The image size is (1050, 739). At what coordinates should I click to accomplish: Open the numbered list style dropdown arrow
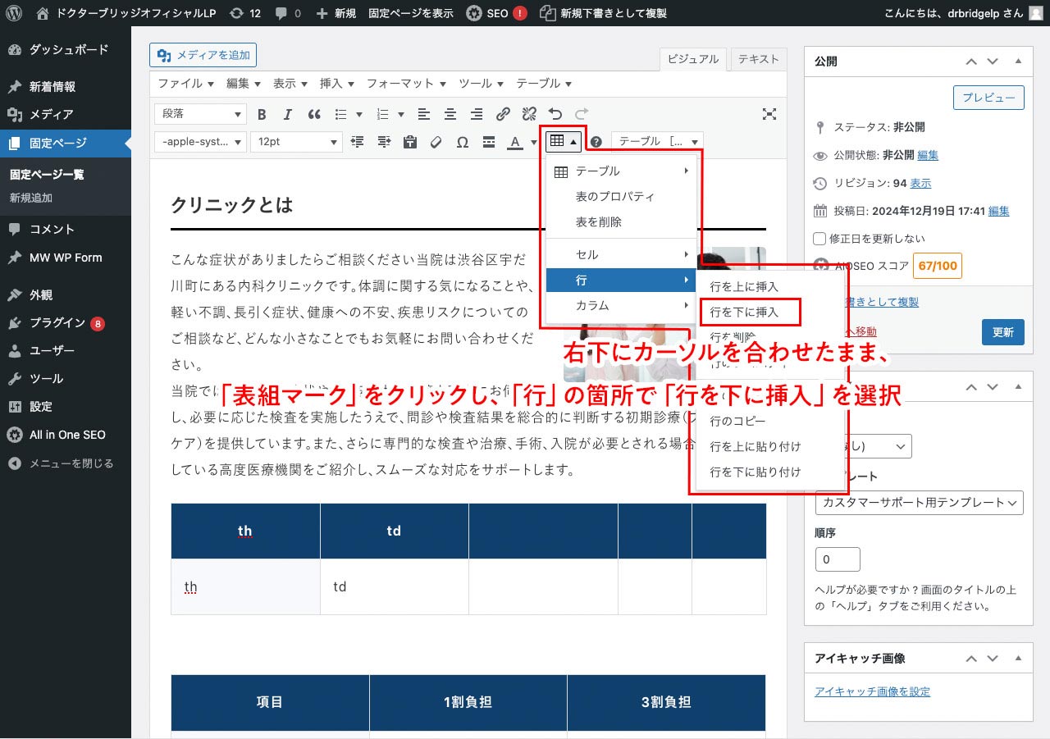pos(400,115)
